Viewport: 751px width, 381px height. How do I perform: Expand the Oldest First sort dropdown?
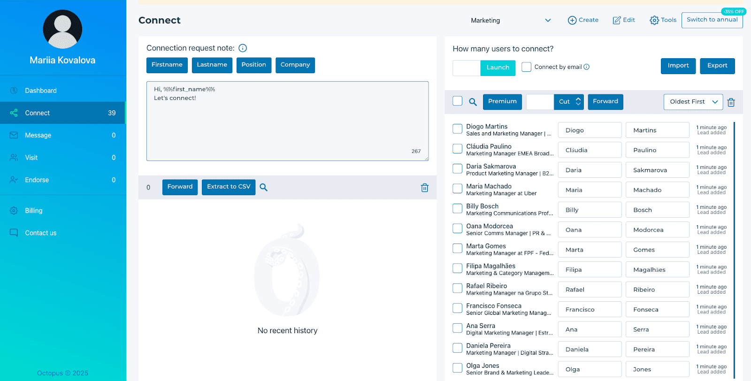point(693,102)
